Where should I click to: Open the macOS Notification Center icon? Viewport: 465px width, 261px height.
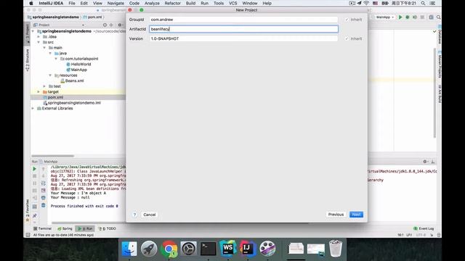click(x=433, y=3)
